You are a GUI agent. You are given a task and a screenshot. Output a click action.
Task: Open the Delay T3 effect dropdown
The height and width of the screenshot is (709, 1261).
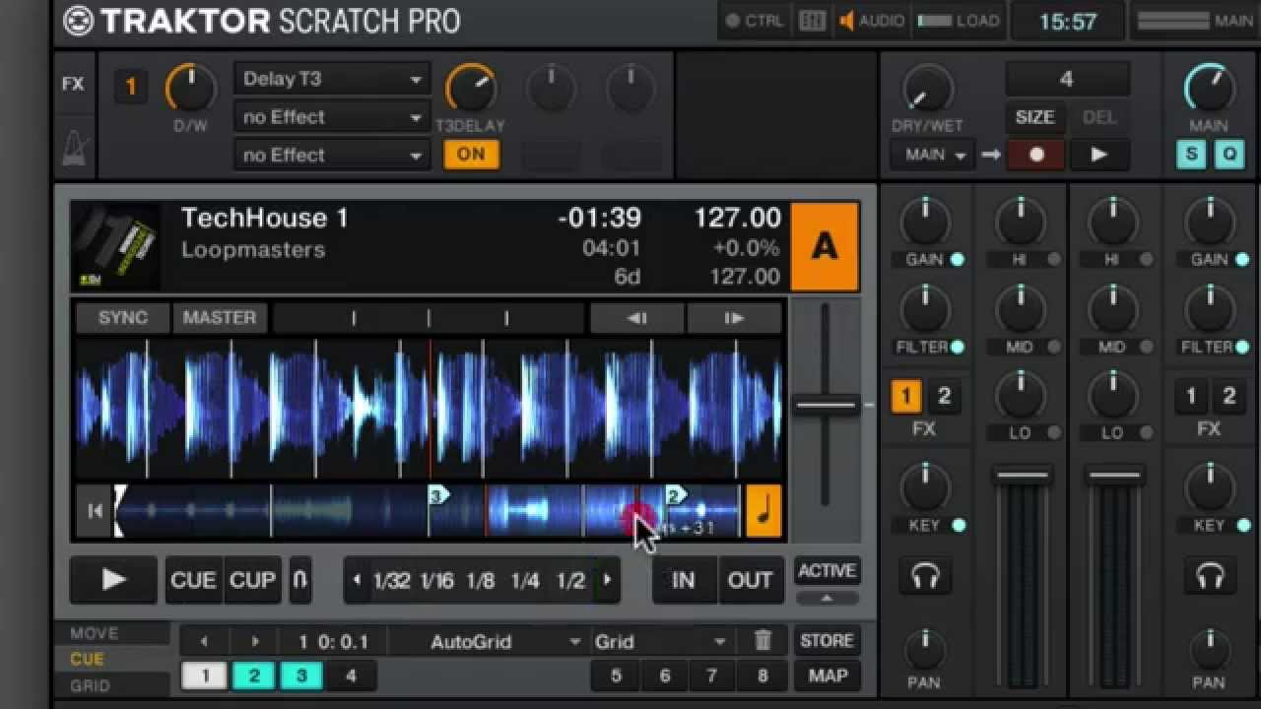coord(332,79)
